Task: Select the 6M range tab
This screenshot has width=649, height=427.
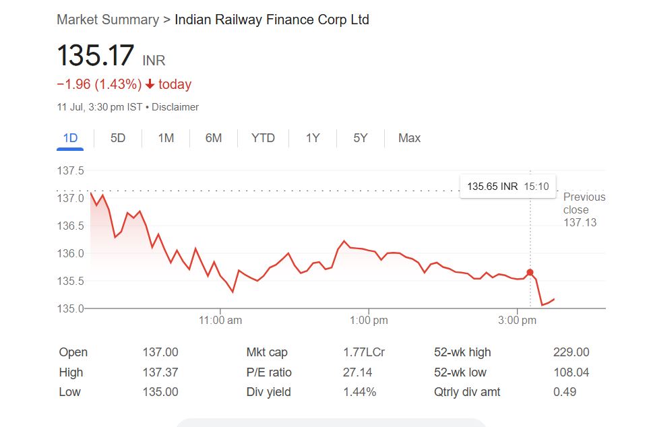Action: click(214, 138)
